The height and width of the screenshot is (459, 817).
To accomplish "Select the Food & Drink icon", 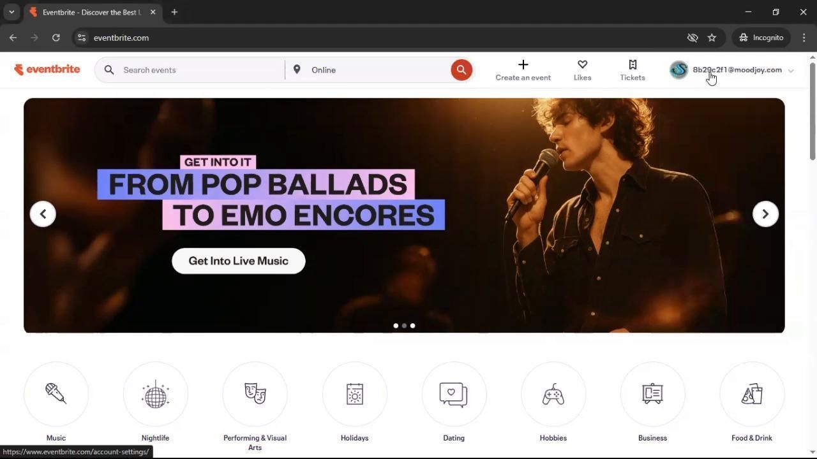I will click(x=751, y=394).
